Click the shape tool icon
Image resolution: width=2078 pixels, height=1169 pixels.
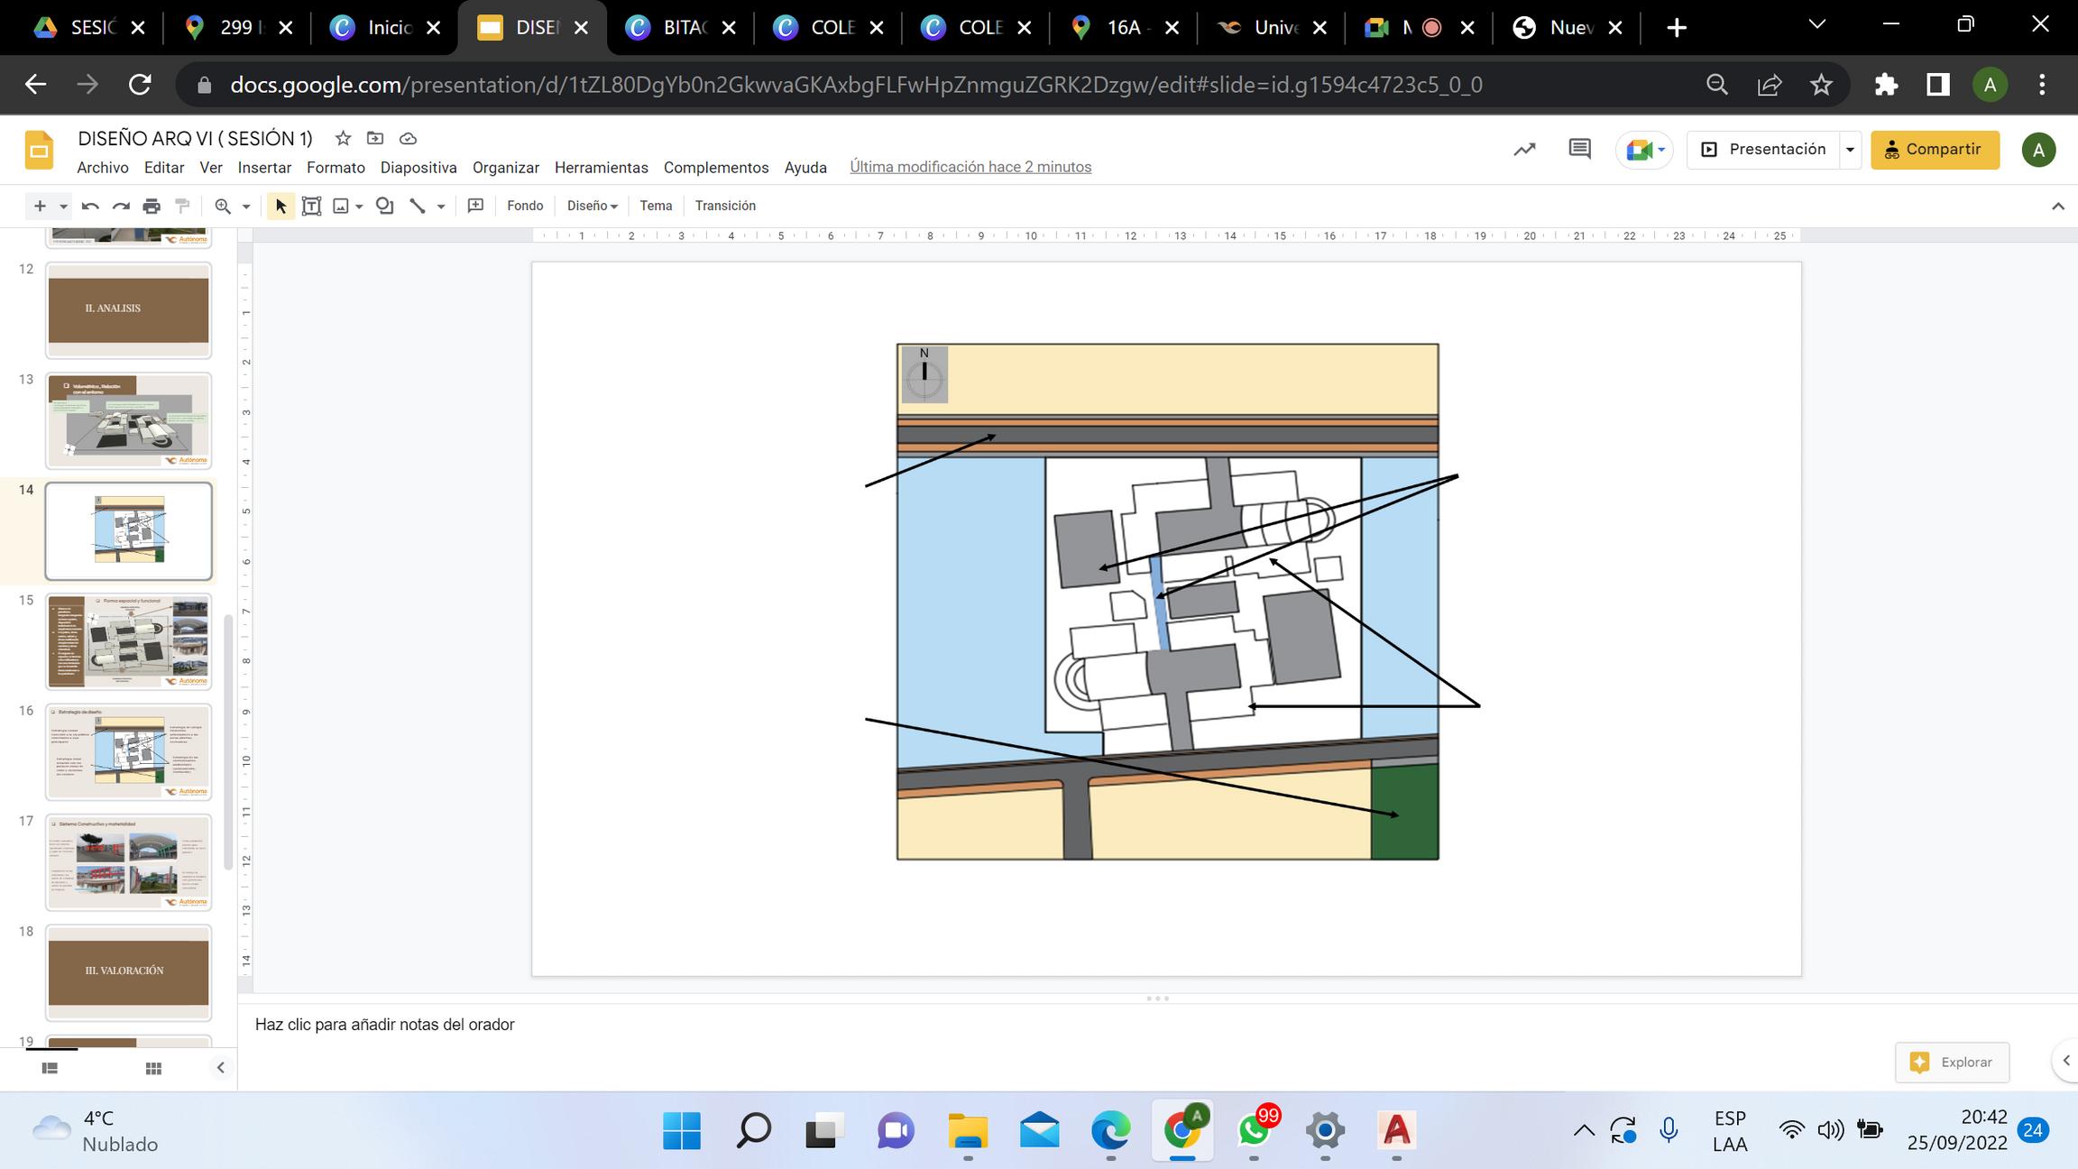(385, 206)
